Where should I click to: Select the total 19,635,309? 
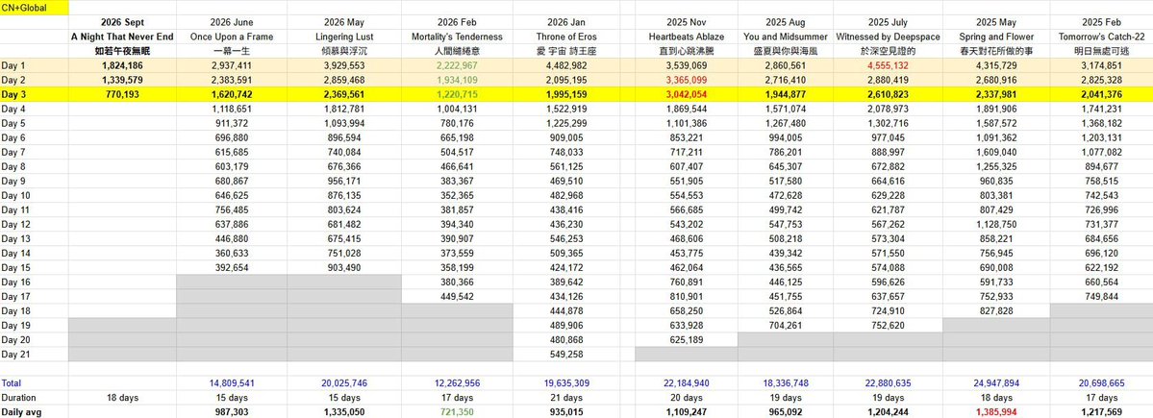567,383
